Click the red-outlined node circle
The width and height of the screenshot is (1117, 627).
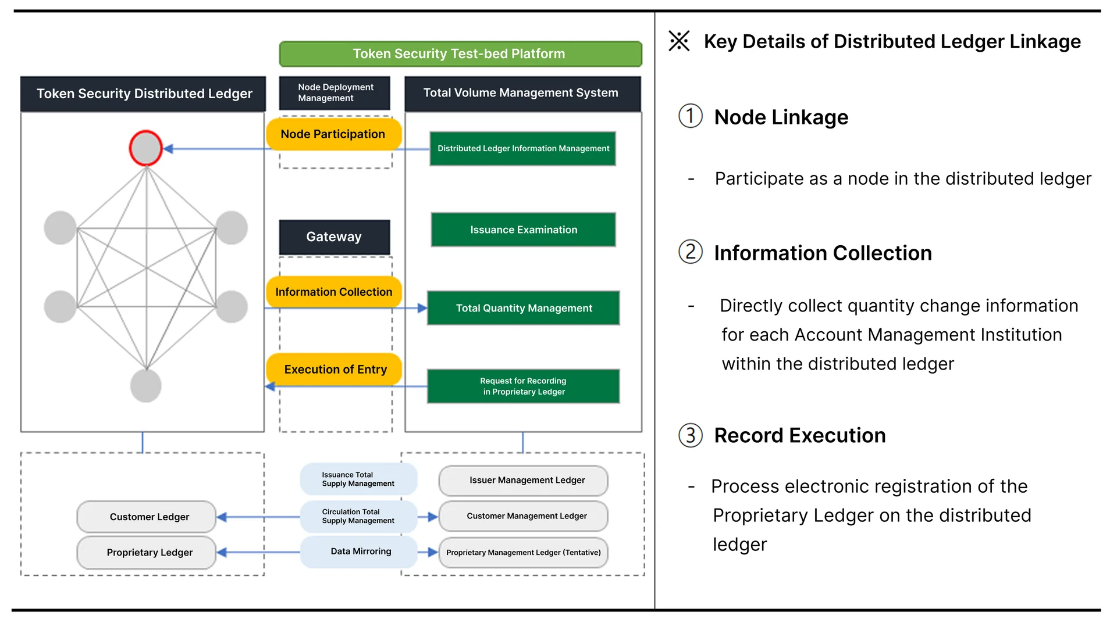pyautogui.click(x=145, y=148)
